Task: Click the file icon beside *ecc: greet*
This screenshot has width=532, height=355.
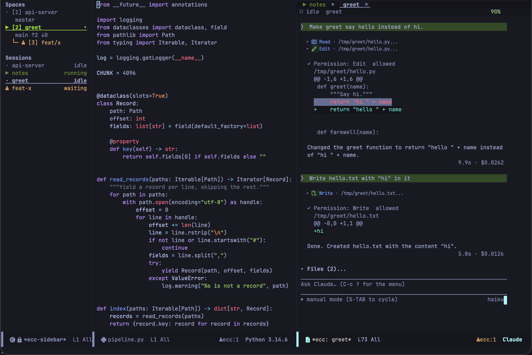Action: point(308,340)
